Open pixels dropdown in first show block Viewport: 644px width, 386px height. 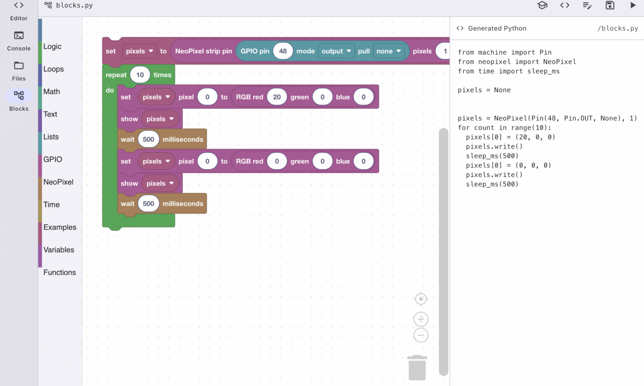pos(160,119)
